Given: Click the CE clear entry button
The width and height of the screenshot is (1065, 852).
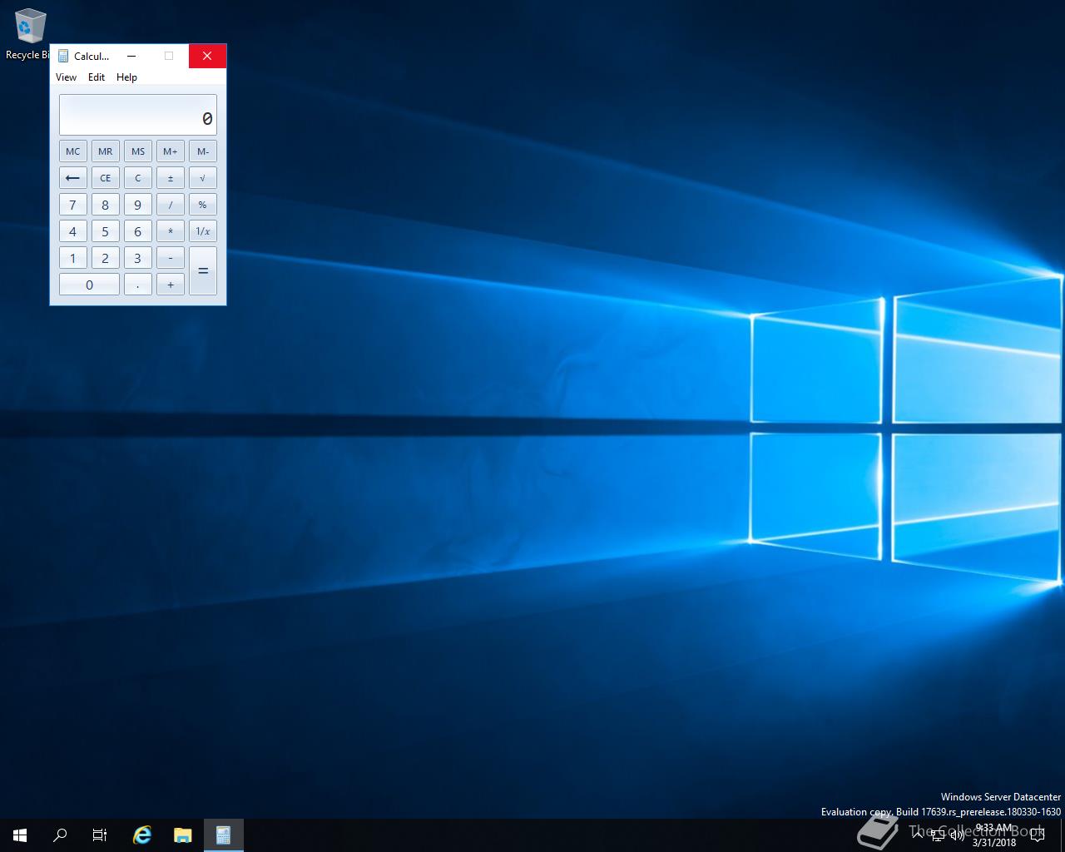Looking at the screenshot, I should [105, 178].
